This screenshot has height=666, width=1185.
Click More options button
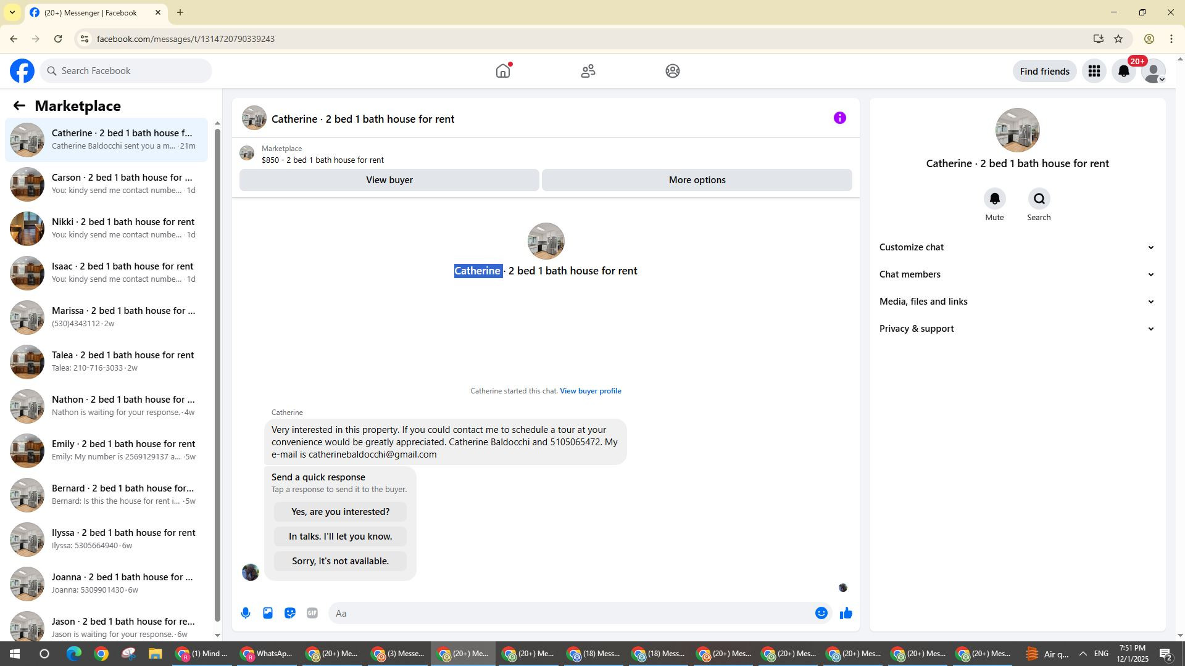pos(697,180)
